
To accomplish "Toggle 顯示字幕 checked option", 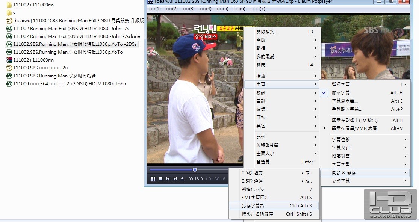I will (365, 92).
